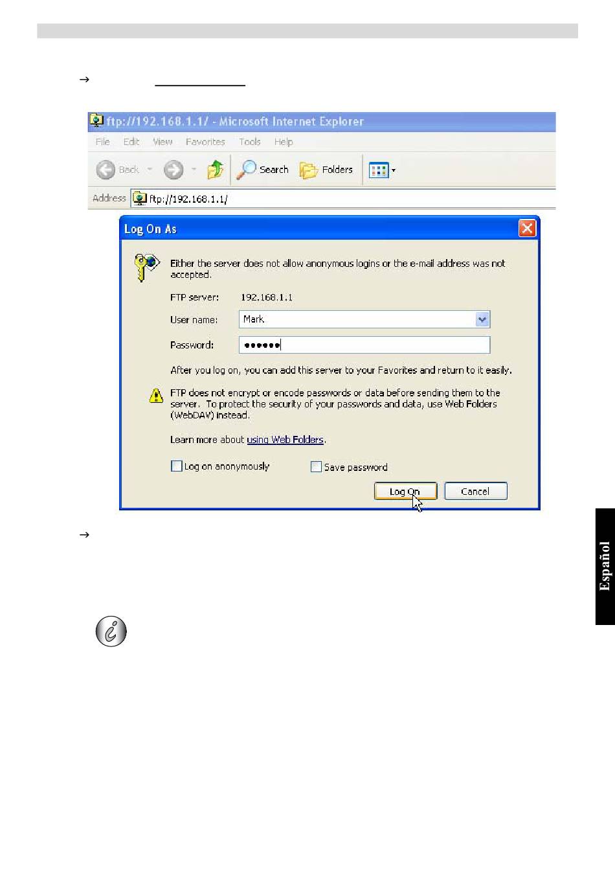Click the Internet Explorer window title text
The width and height of the screenshot is (615, 875).
pyautogui.click(x=235, y=121)
